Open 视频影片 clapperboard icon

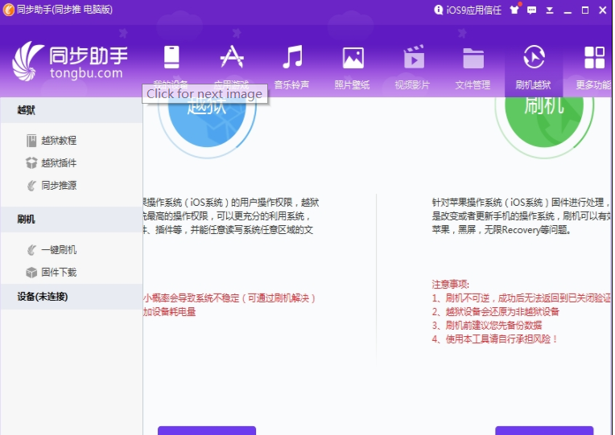pos(414,57)
